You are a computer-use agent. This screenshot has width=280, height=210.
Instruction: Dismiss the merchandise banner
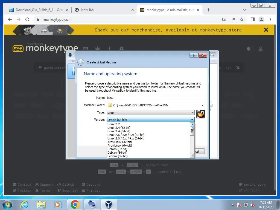click(266, 30)
